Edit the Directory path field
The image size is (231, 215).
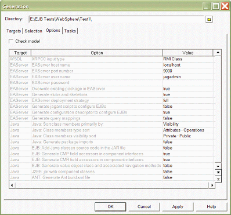coord(116,19)
